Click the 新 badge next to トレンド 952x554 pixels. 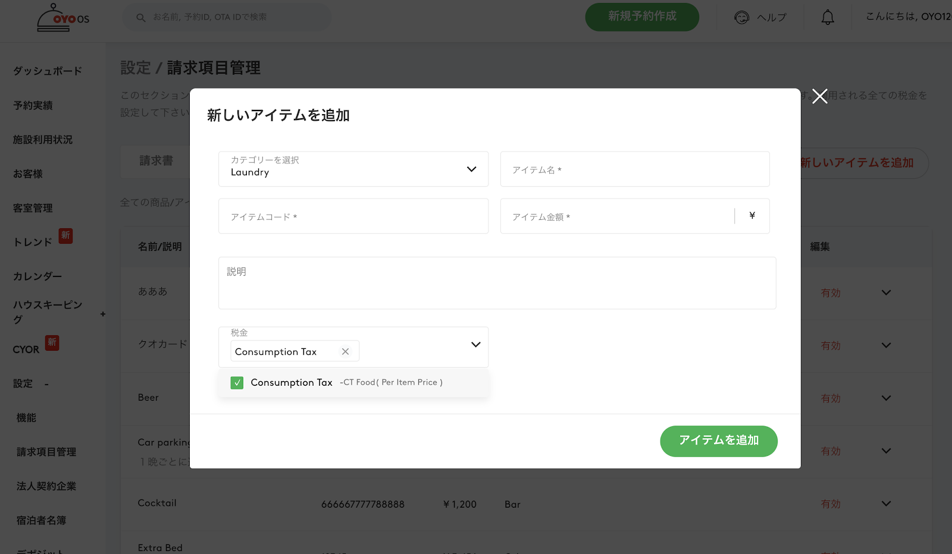tap(65, 235)
